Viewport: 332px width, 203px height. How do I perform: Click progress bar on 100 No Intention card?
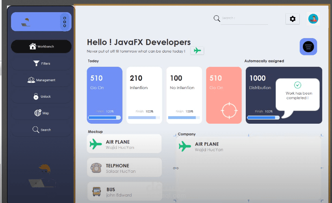tap(184, 117)
